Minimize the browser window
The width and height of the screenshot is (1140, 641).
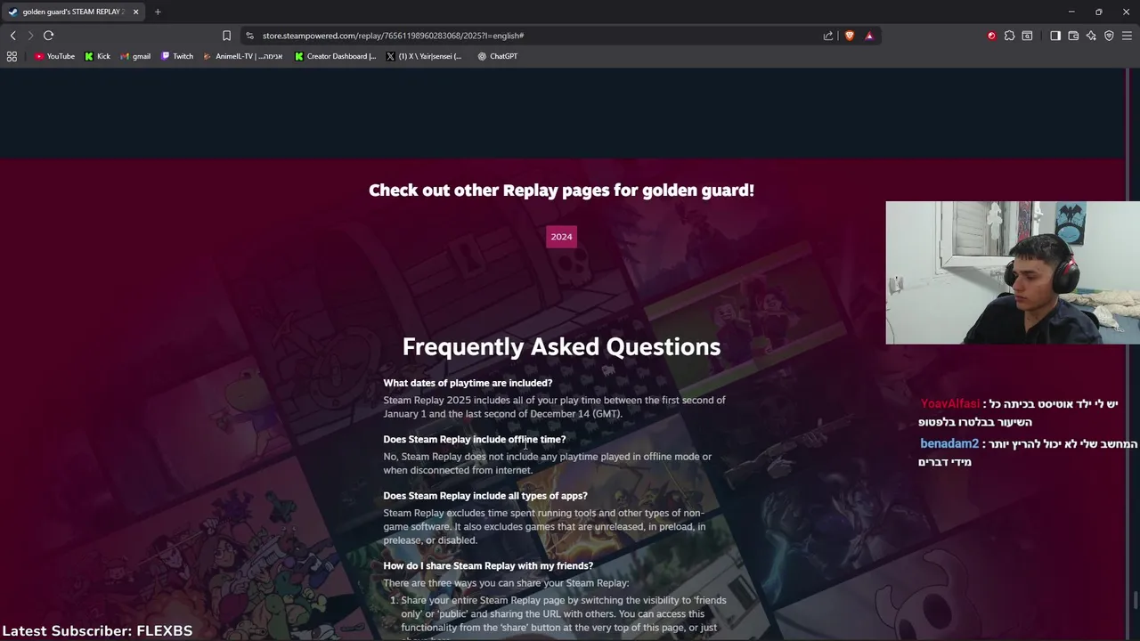coord(1071,12)
